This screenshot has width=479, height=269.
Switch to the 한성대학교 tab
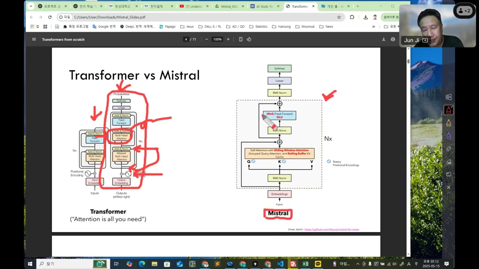coord(123,6)
